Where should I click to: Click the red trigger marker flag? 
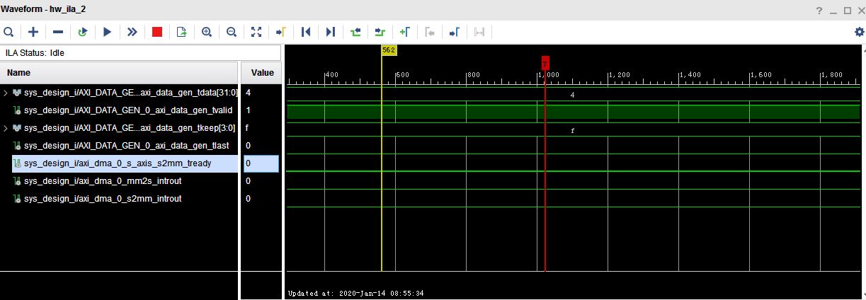point(545,63)
